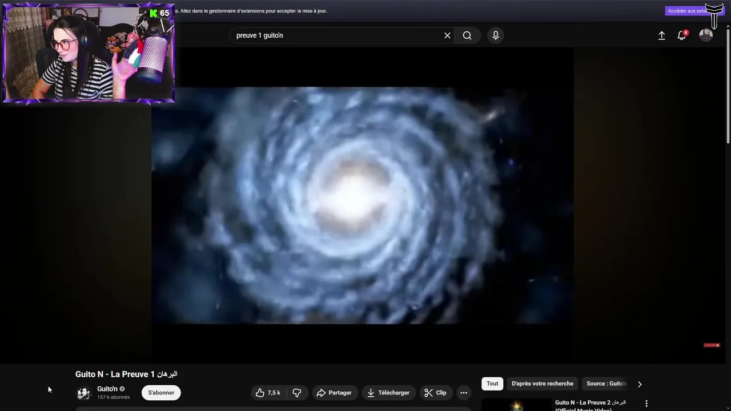Open the account avatar menu

pos(706,35)
